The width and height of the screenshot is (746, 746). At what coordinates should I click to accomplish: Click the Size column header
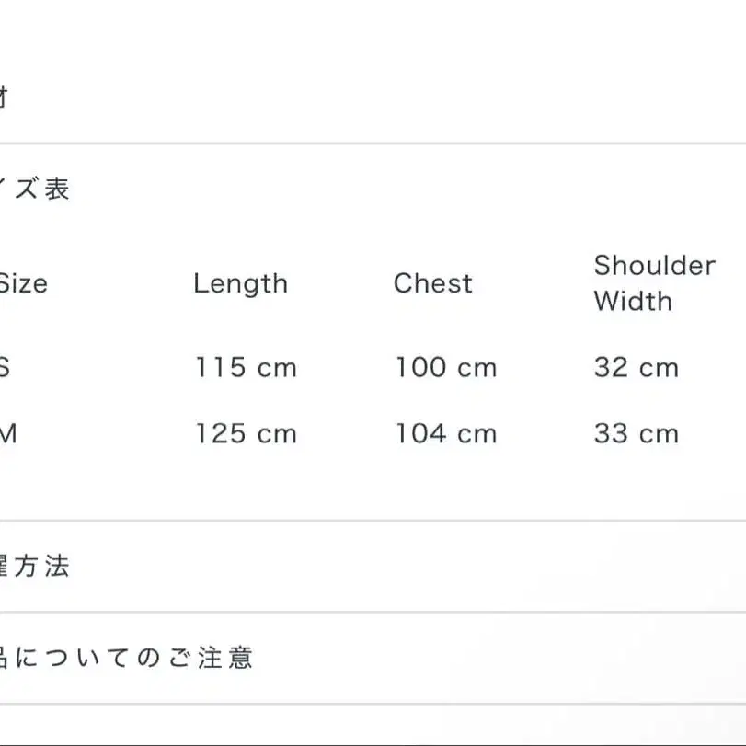coord(23,283)
